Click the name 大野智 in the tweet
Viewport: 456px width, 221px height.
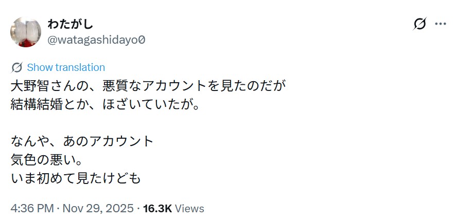28,85
